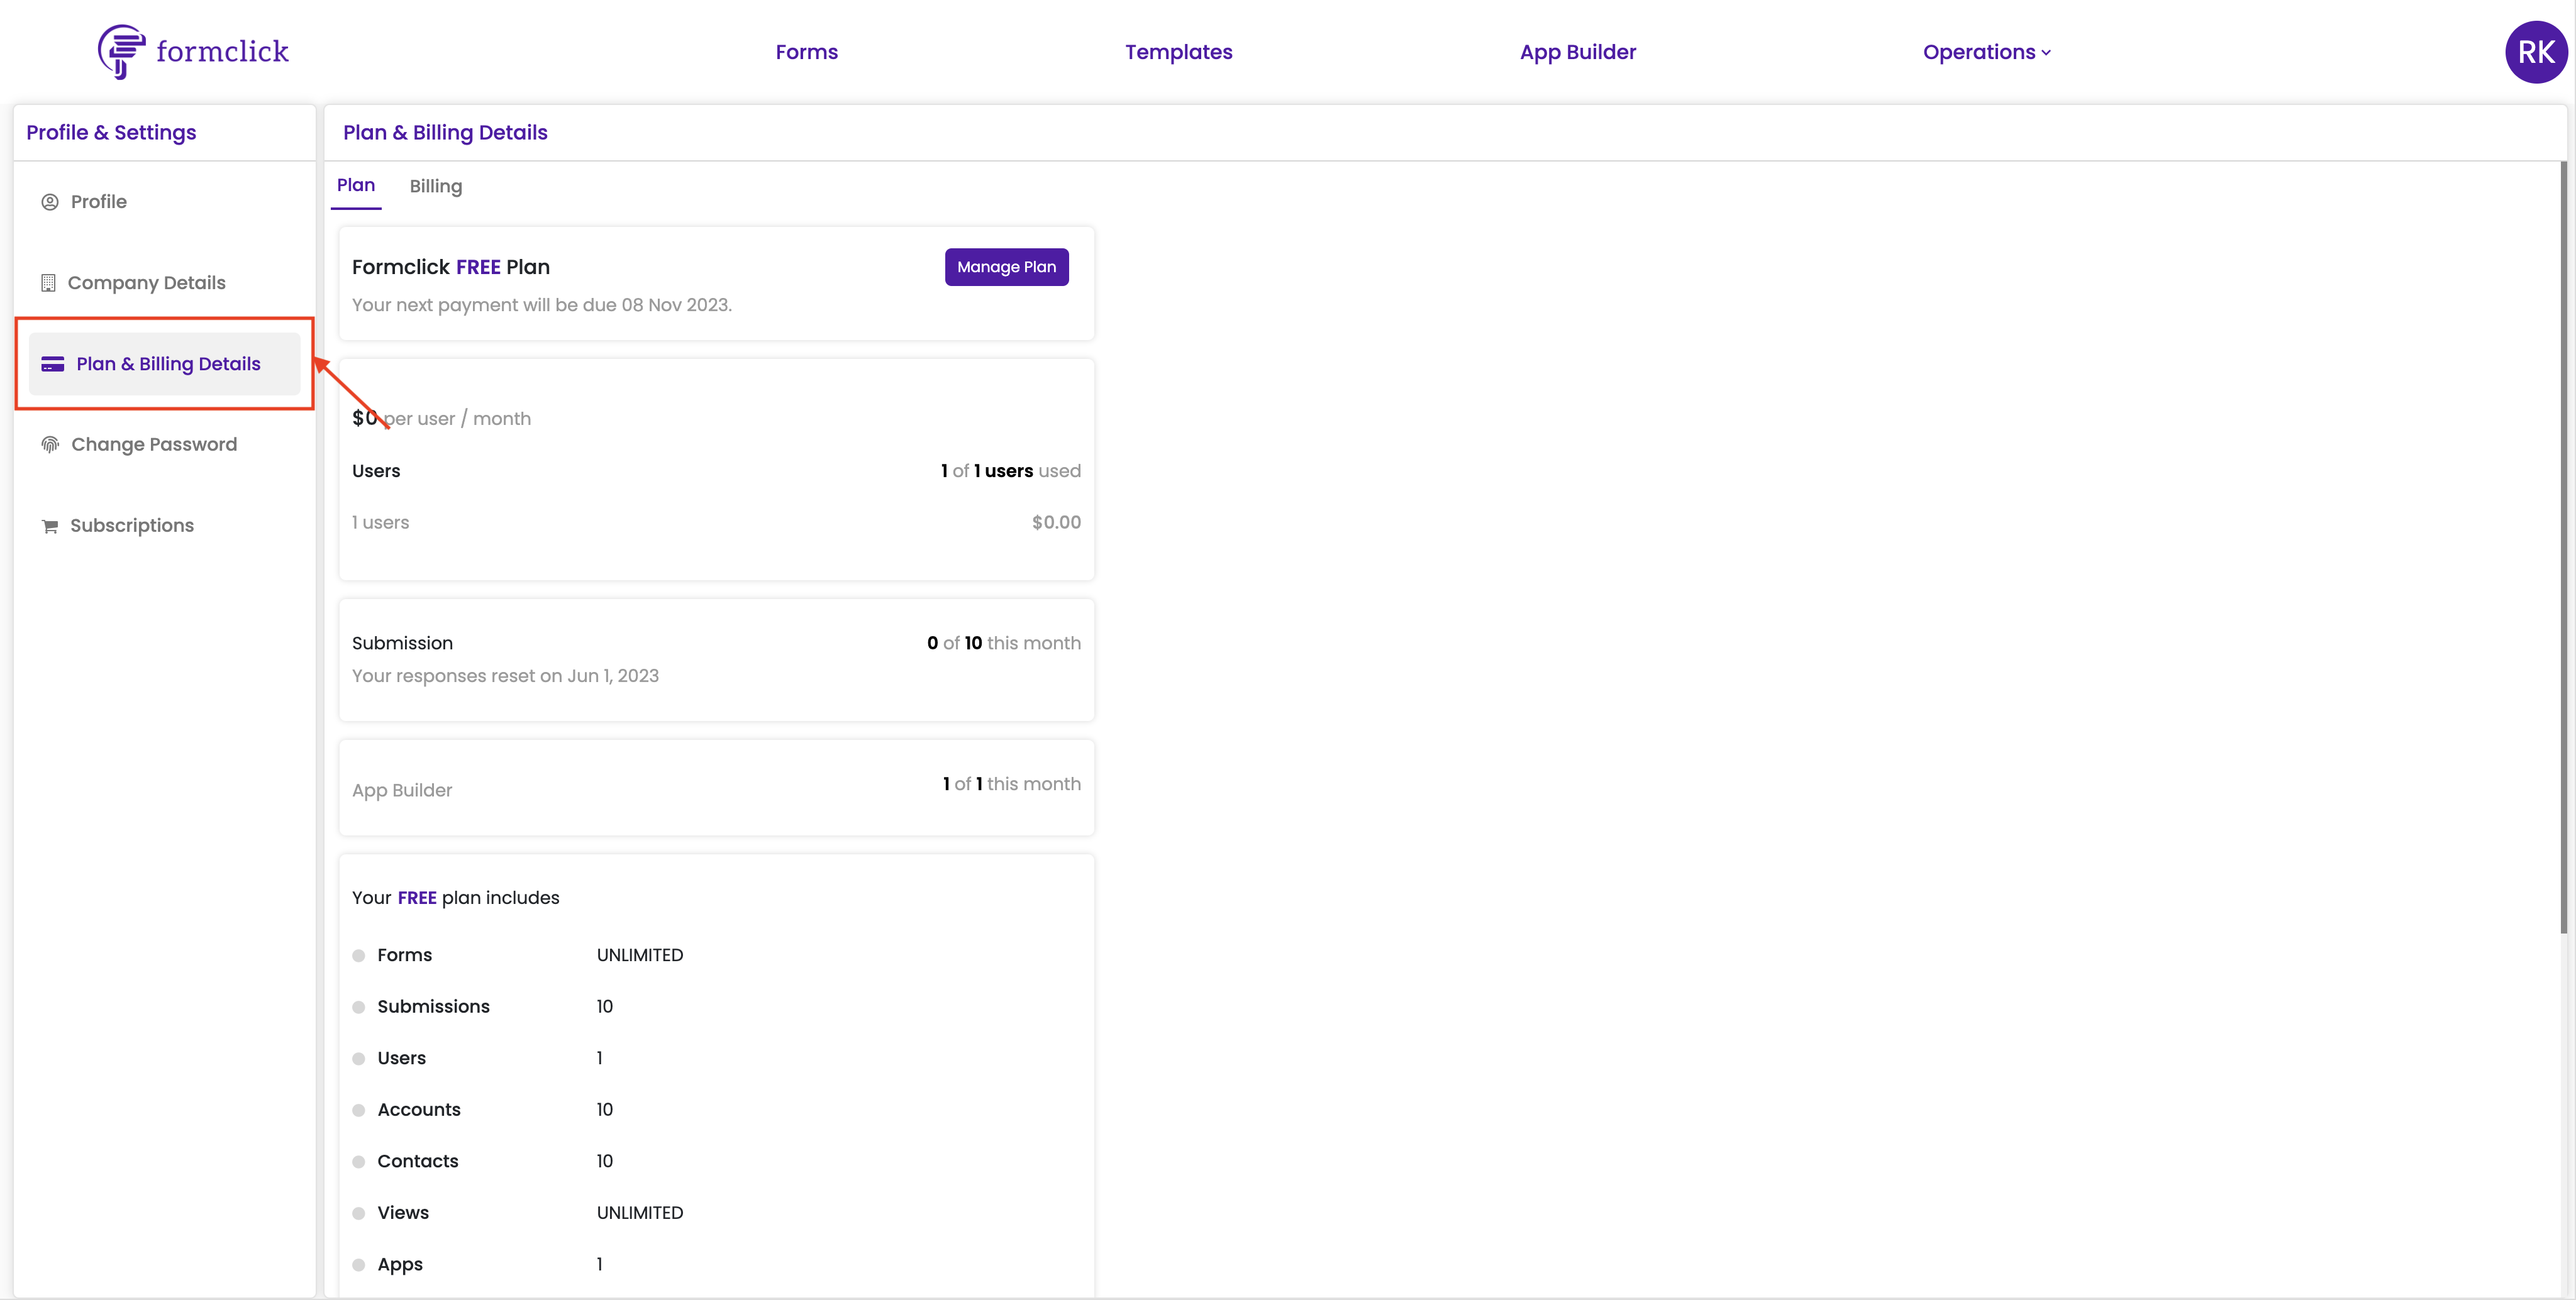Click the Users row in plan includes list
The width and height of the screenshot is (2576, 1300).
click(x=478, y=1058)
